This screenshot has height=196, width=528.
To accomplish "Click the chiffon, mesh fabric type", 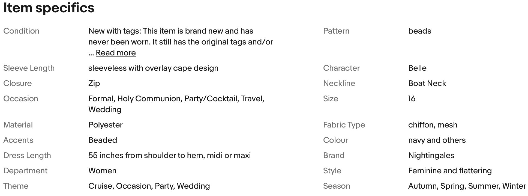I will coord(433,125).
